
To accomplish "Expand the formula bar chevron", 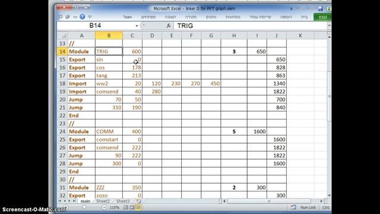I will [329, 26].
